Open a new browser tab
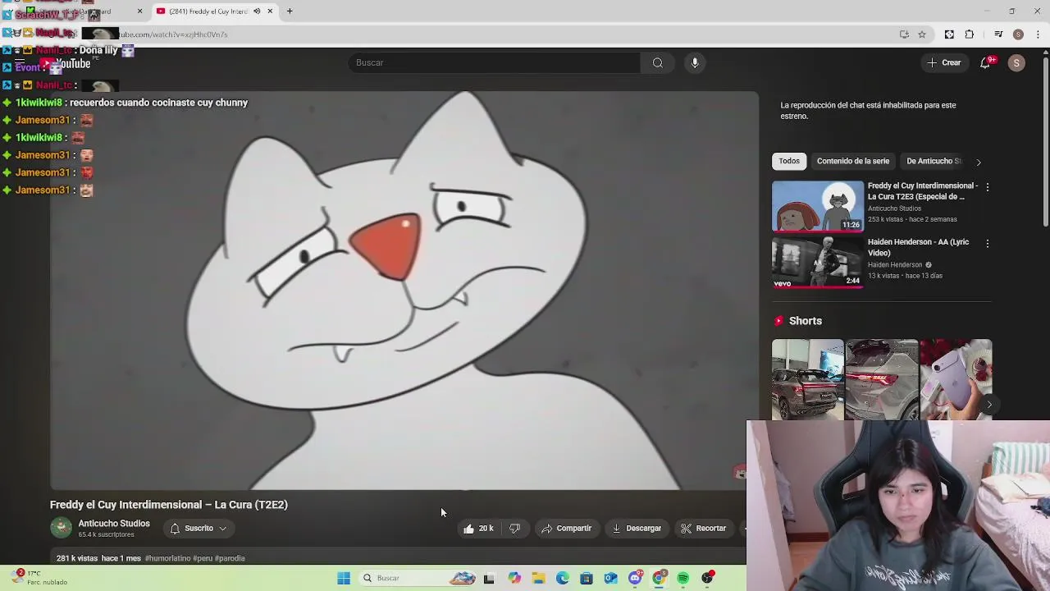 pos(290,11)
